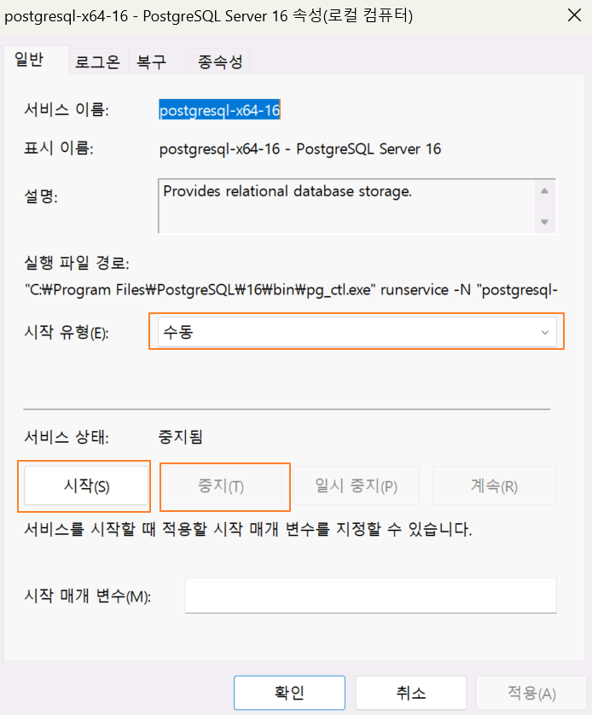Click the 계속(R) button

(x=494, y=485)
